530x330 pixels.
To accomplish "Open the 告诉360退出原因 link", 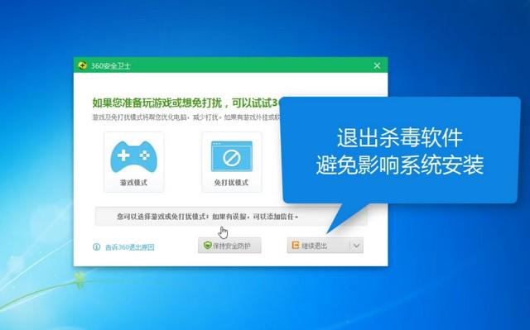I will pyautogui.click(x=130, y=247).
